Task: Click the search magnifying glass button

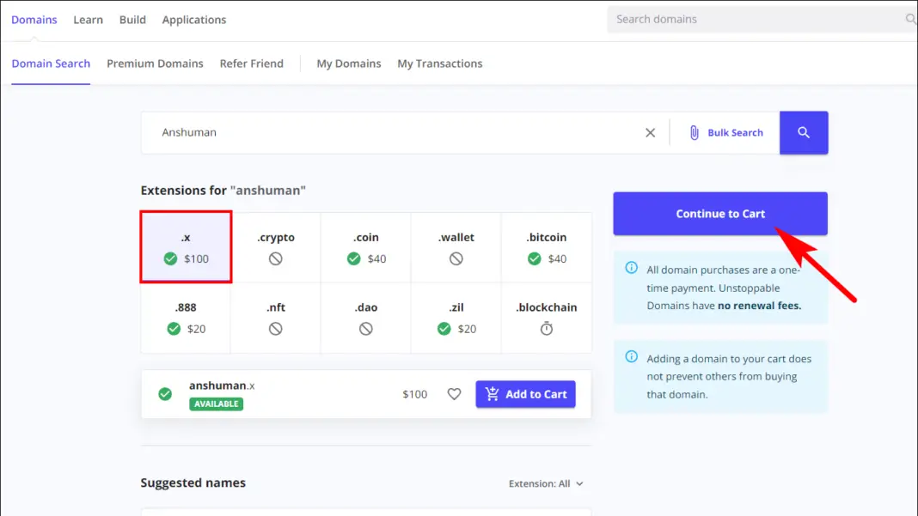Action: click(803, 132)
